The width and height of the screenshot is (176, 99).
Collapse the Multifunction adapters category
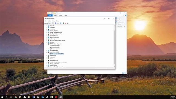point(47,44)
